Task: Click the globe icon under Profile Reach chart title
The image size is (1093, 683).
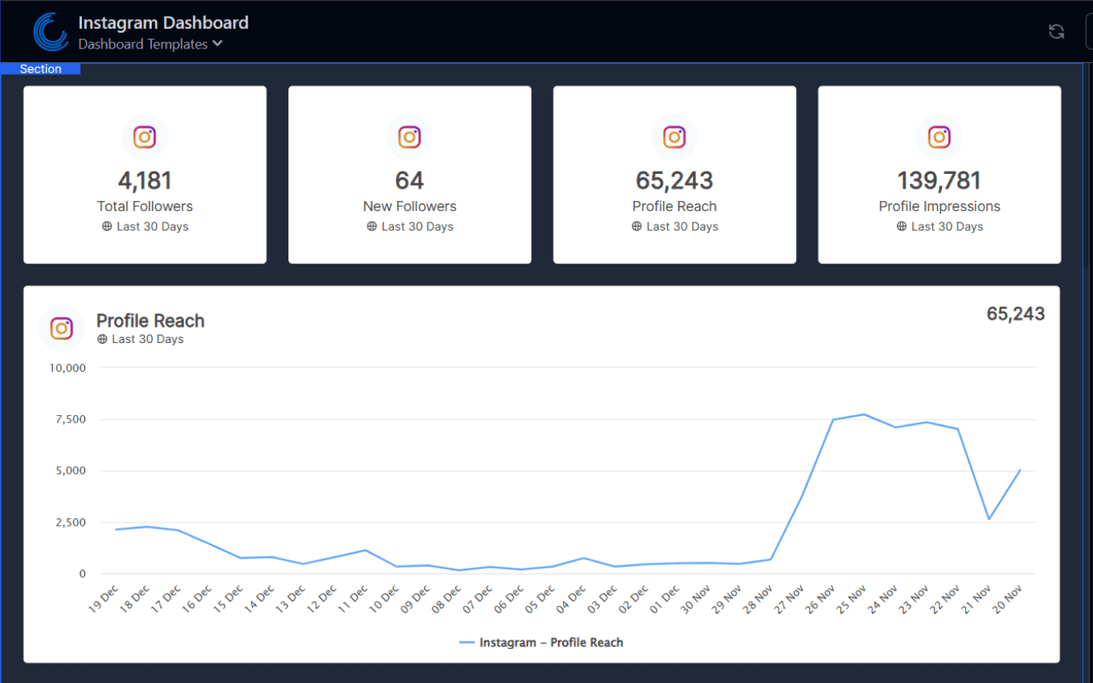Action: point(102,339)
